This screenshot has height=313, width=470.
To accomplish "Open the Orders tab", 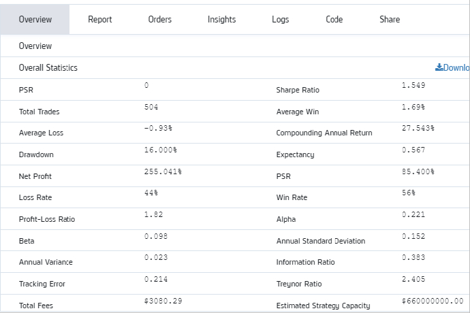I will [x=160, y=19].
